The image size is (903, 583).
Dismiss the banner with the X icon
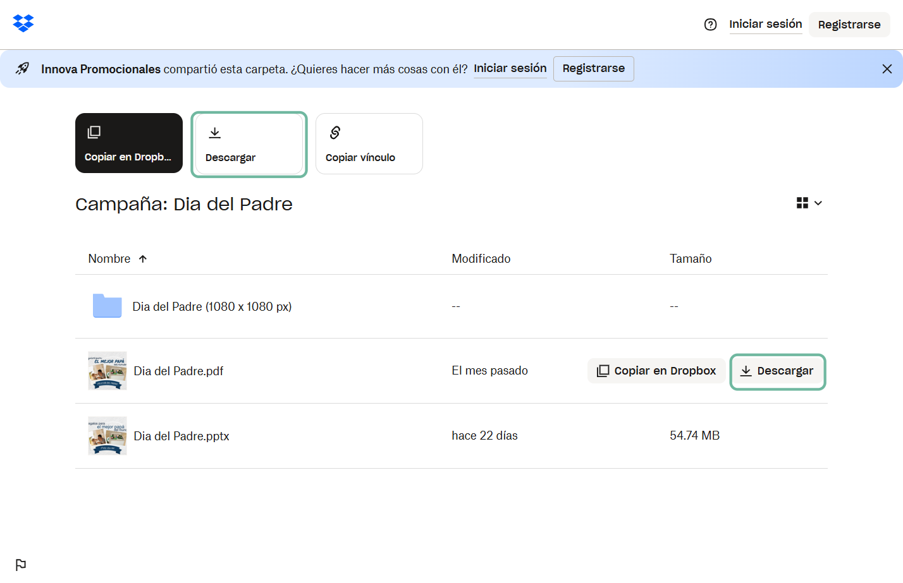887,69
